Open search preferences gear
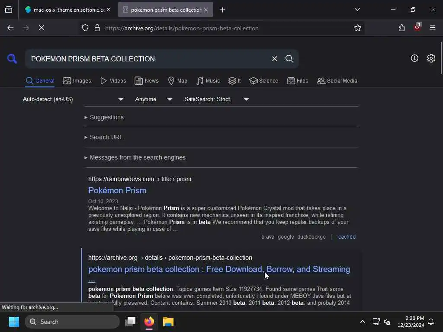This screenshot has height=332, width=443. [x=431, y=58]
